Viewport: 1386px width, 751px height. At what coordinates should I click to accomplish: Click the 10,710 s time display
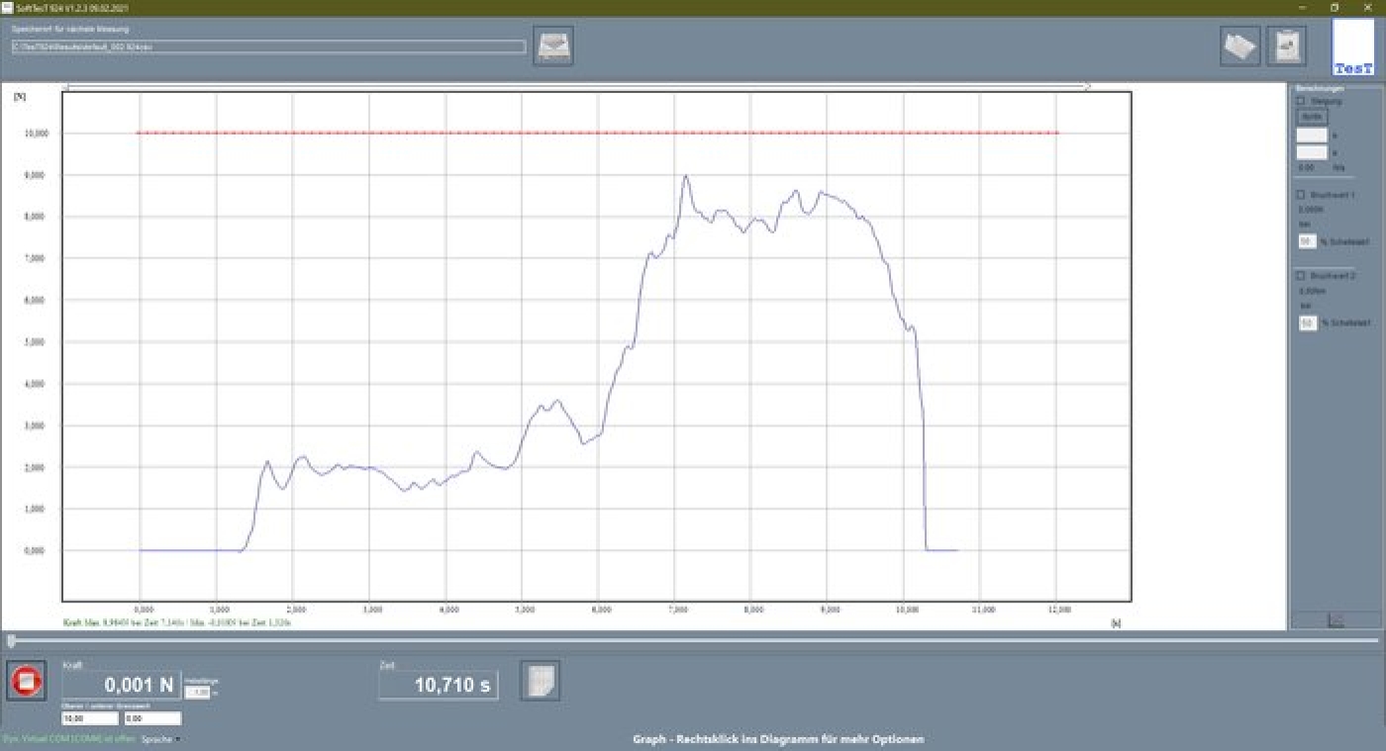click(439, 685)
